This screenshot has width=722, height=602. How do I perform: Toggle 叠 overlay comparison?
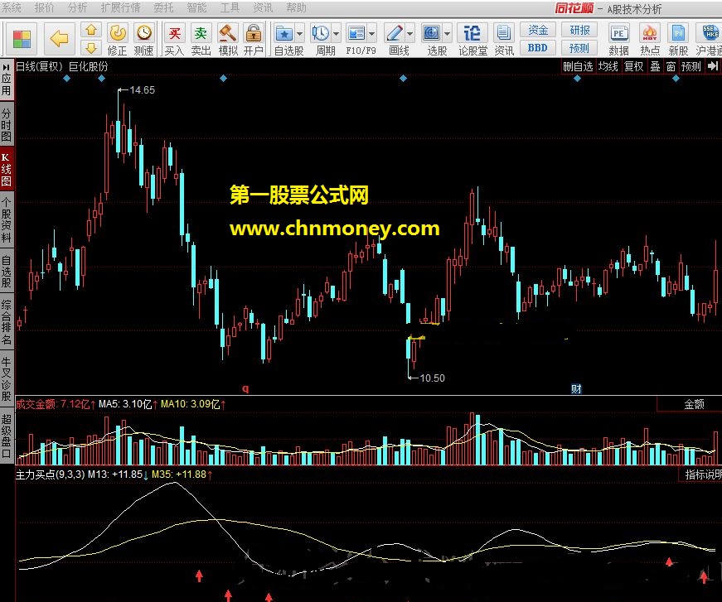click(655, 67)
